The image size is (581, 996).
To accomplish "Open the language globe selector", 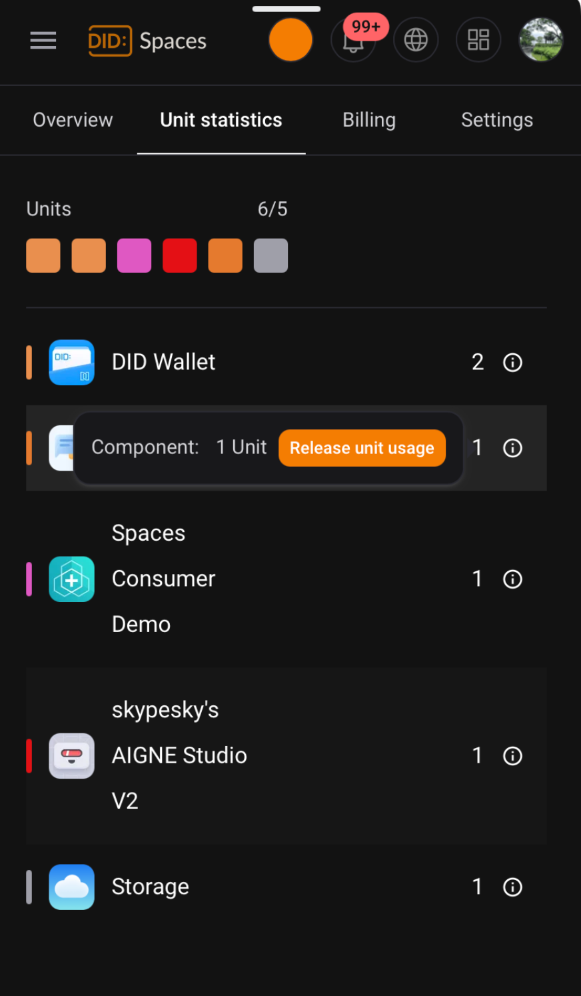I will click(x=416, y=41).
